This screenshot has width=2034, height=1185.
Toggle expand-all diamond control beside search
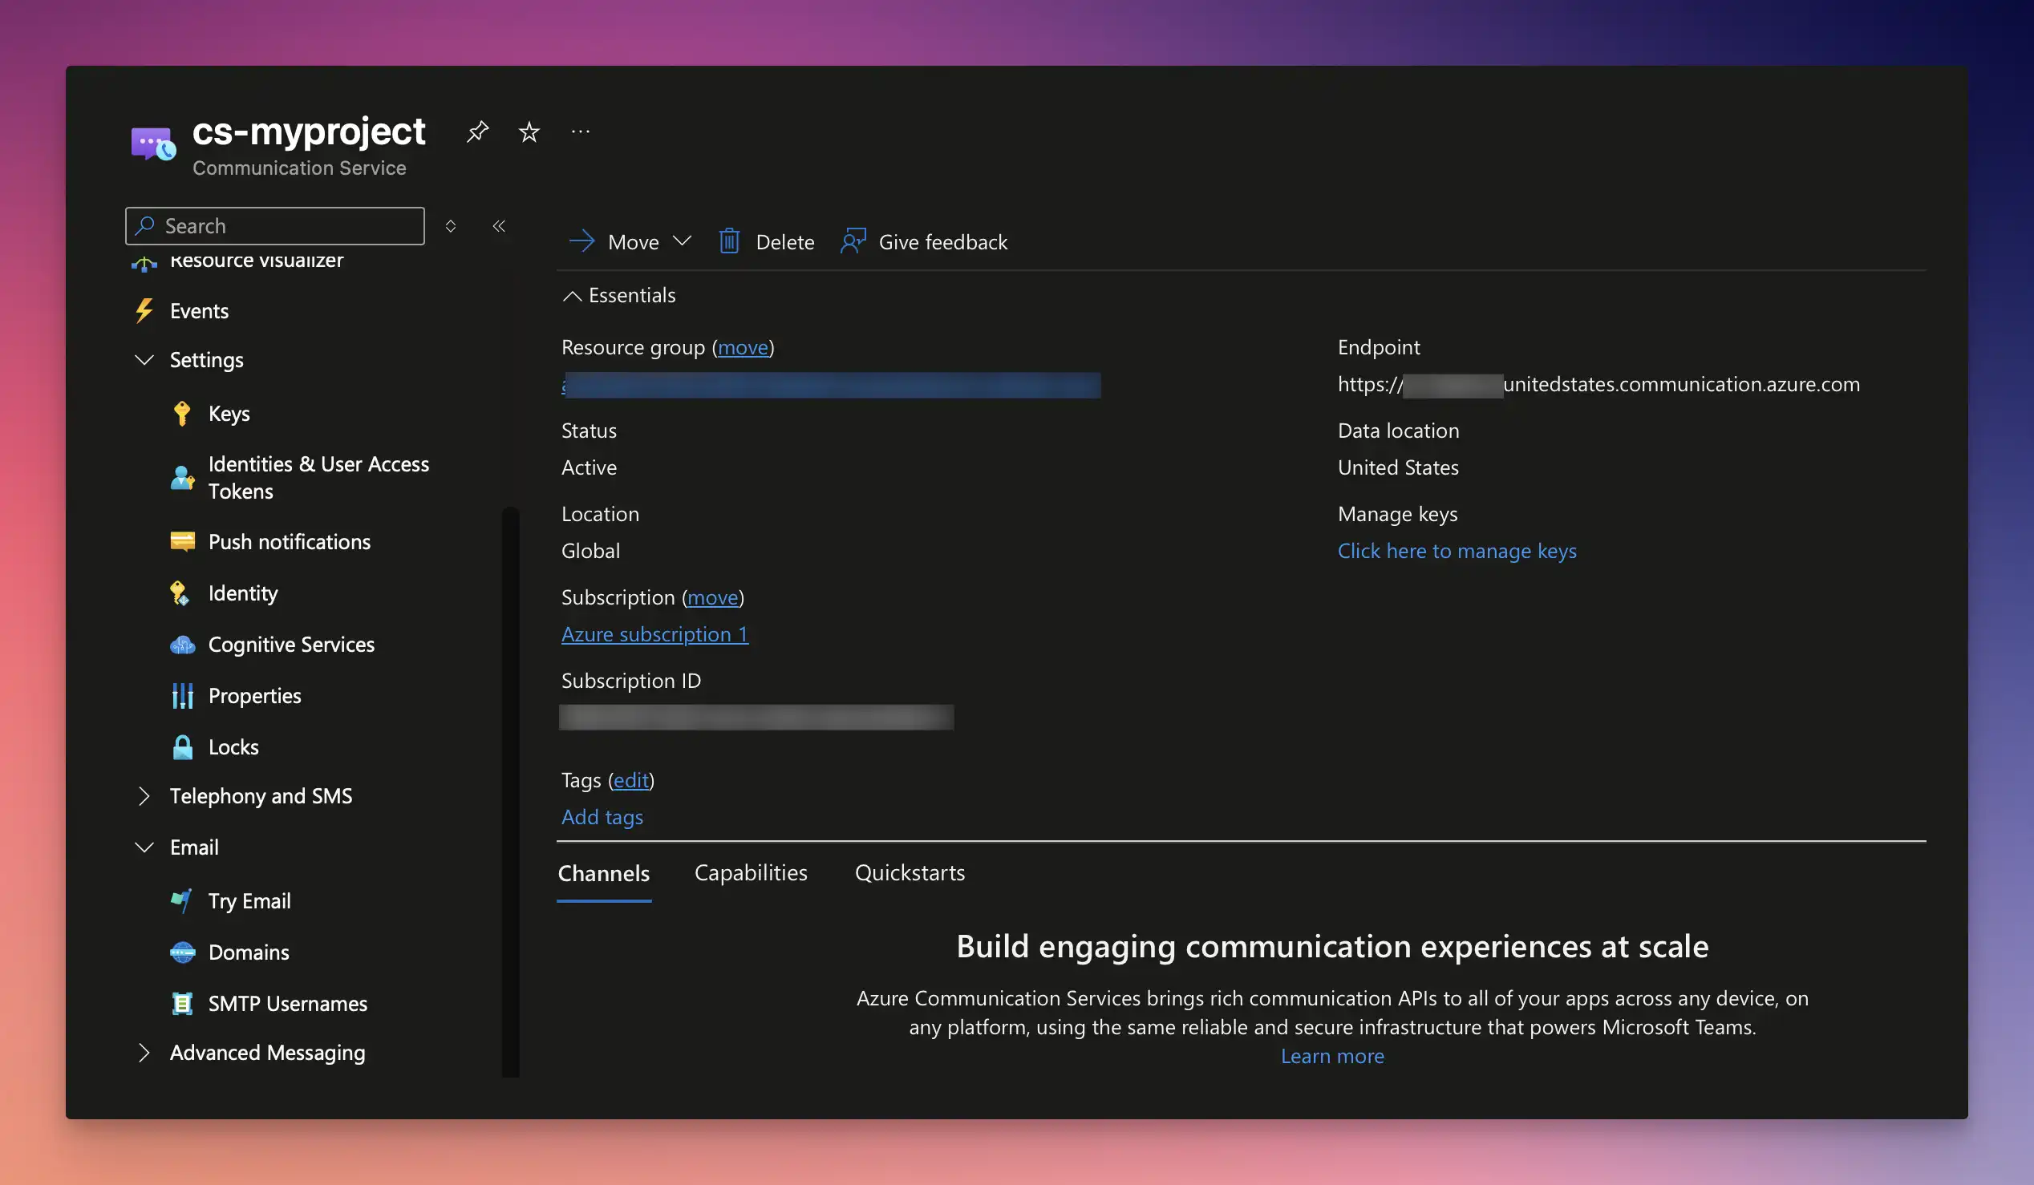coord(451,226)
